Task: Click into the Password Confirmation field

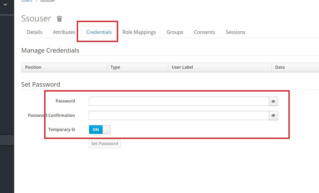Action: point(179,116)
